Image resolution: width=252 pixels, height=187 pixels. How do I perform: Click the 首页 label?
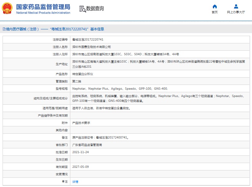point(214,12)
